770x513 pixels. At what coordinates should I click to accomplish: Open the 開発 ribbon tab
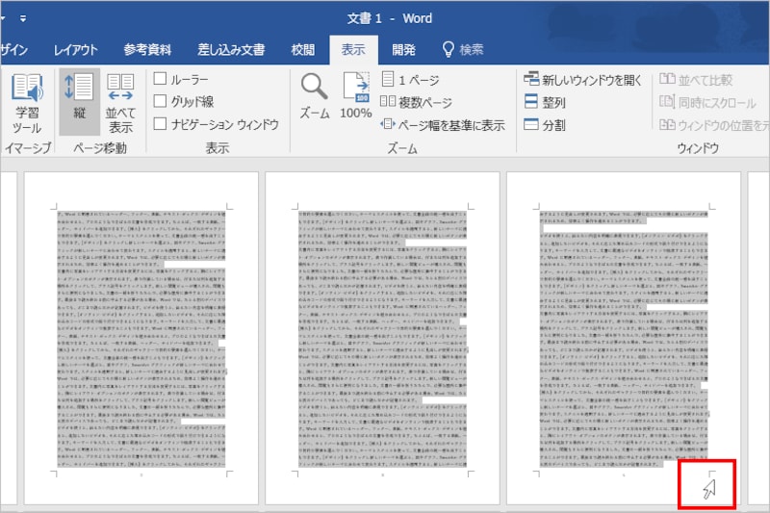[403, 50]
